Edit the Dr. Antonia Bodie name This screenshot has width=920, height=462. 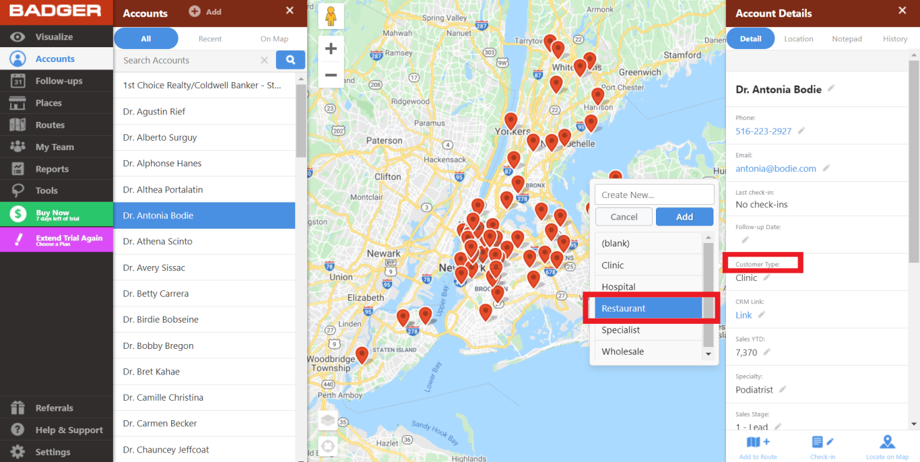(x=831, y=89)
